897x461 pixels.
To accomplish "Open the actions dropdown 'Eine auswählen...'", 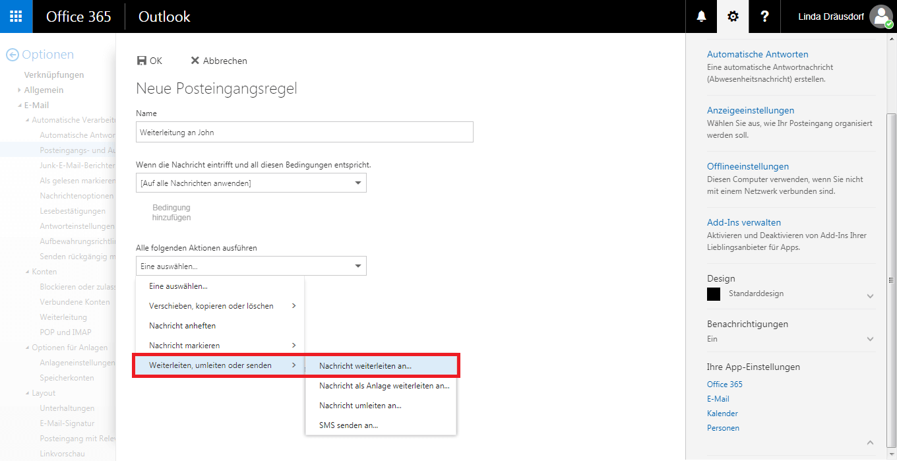I will pos(251,266).
